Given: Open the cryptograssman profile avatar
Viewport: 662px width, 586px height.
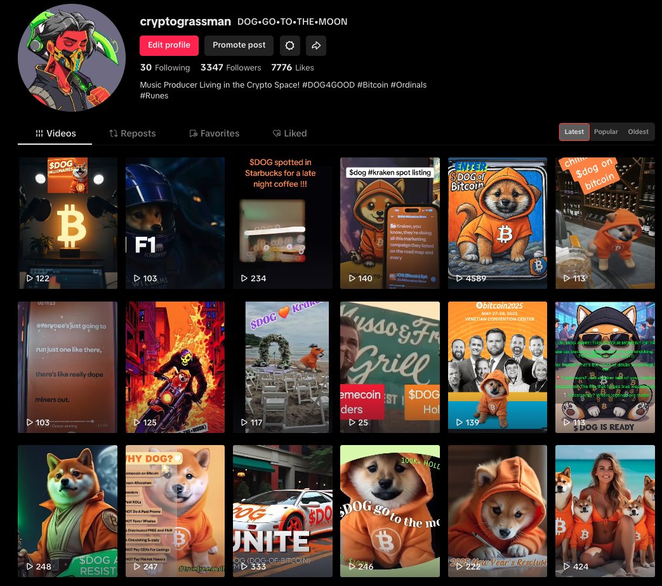Looking at the screenshot, I should pos(72,58).
